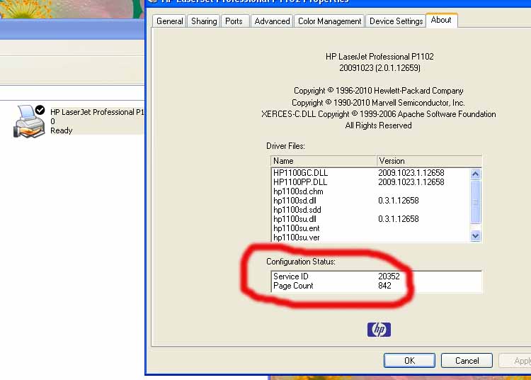Select the About tab
Viewport: 531px width, 380px height.
point(441,20)
